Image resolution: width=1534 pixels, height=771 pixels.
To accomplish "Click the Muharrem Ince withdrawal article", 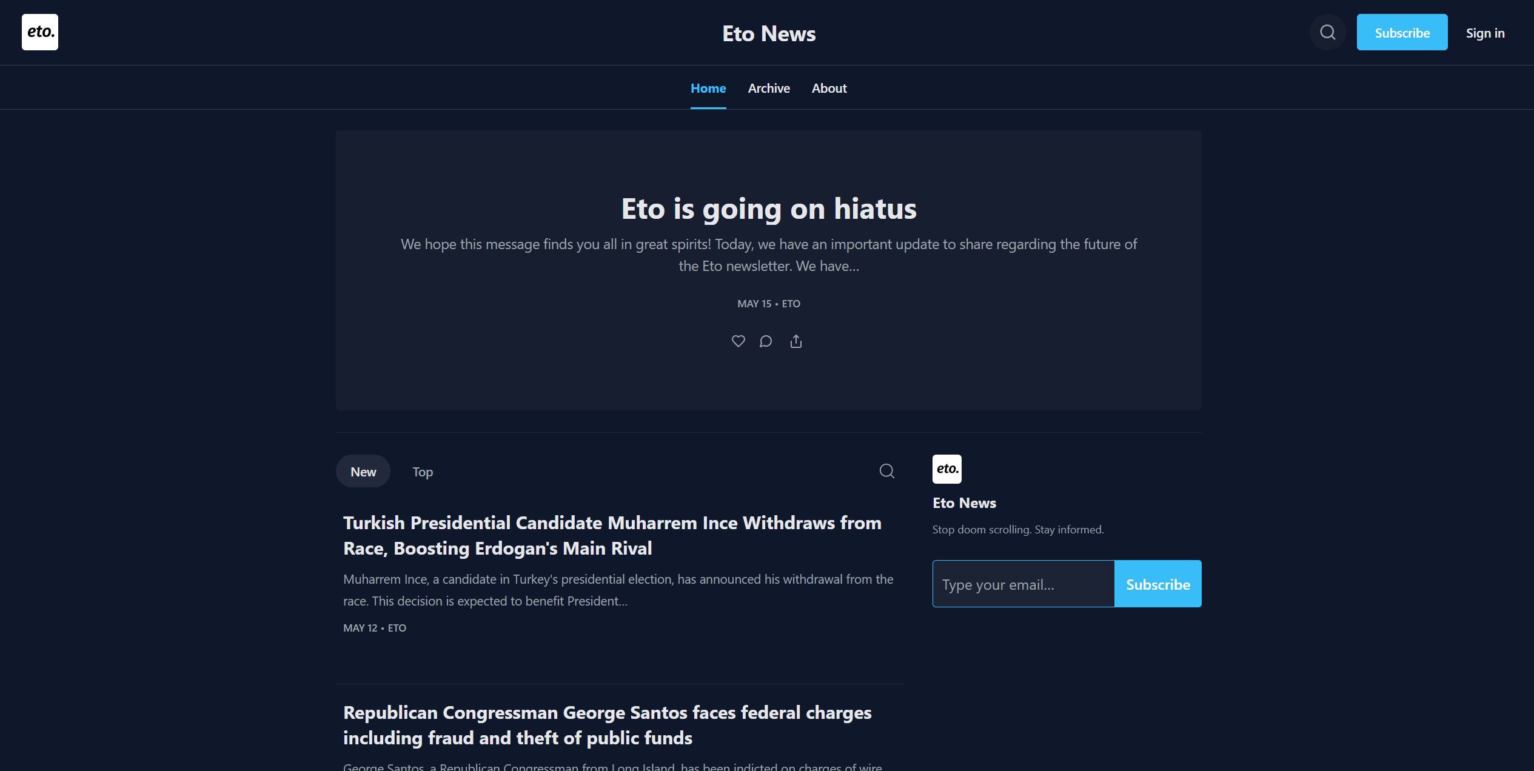I will click(x=612, y=534).
